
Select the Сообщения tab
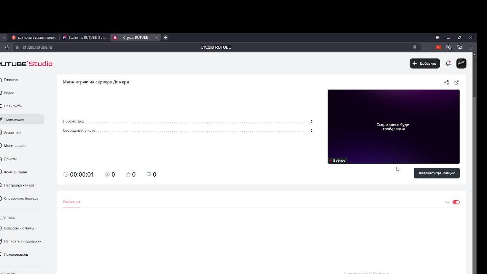coord(72,202)
